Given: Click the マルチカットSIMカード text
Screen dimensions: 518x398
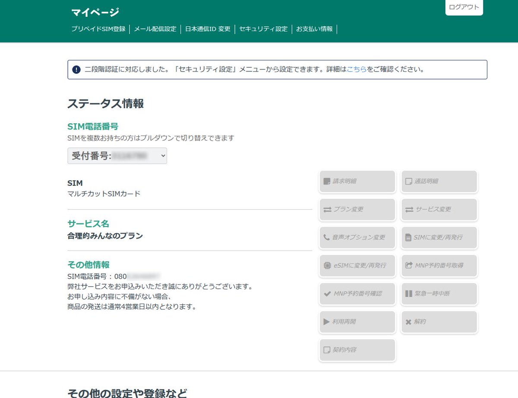Looking at the screenshot, I should [104, 194].
